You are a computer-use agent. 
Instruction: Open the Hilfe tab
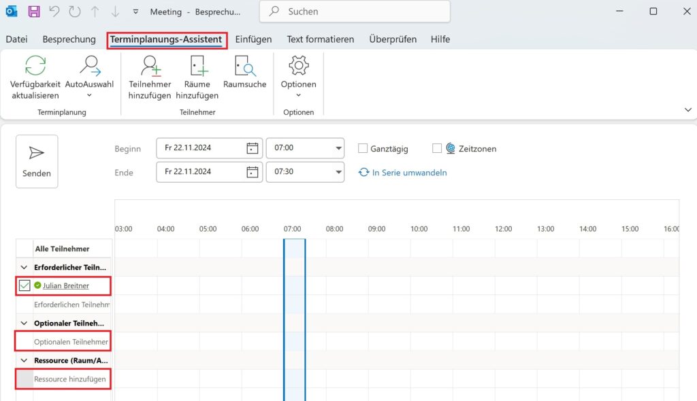pos(440,39)
